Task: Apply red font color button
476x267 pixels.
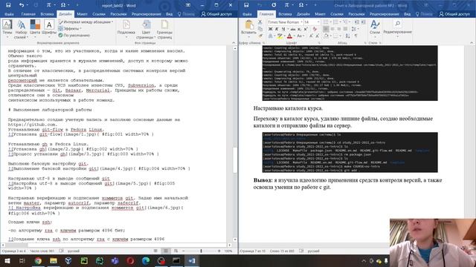Action: (289, 36)
